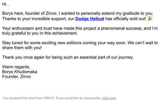161x101 pixels.
Task: Click 'truly grateful to you in this achievement' line
Action: 40,33
